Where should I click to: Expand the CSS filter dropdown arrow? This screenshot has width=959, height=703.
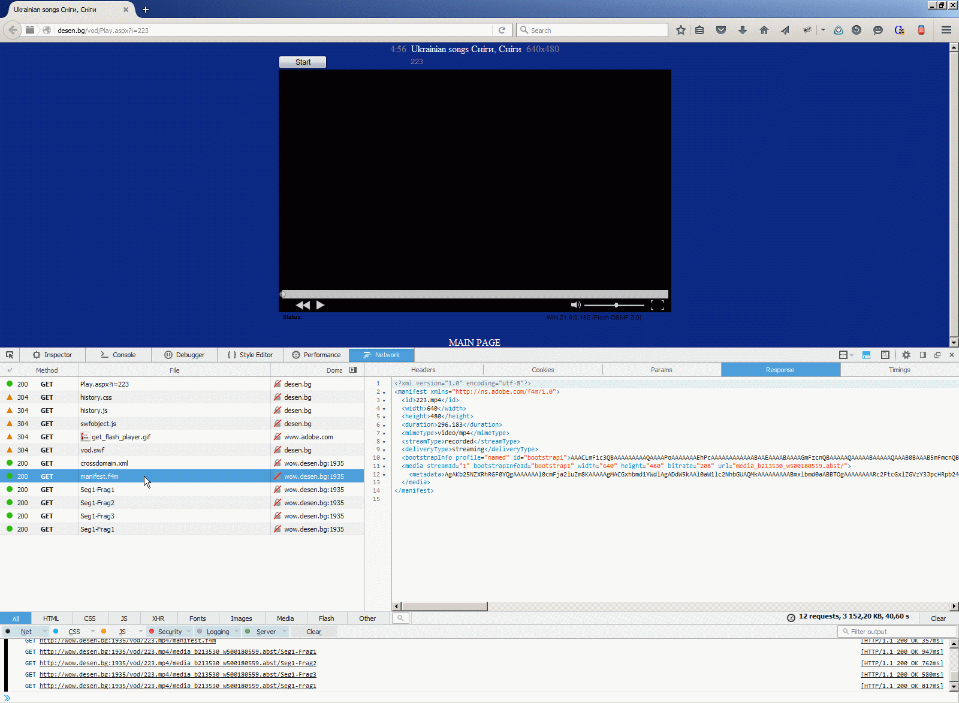92,631
